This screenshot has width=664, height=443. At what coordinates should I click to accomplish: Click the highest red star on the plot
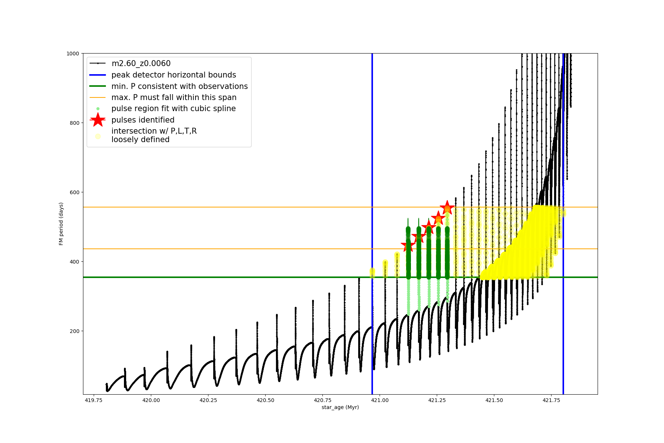447,207
